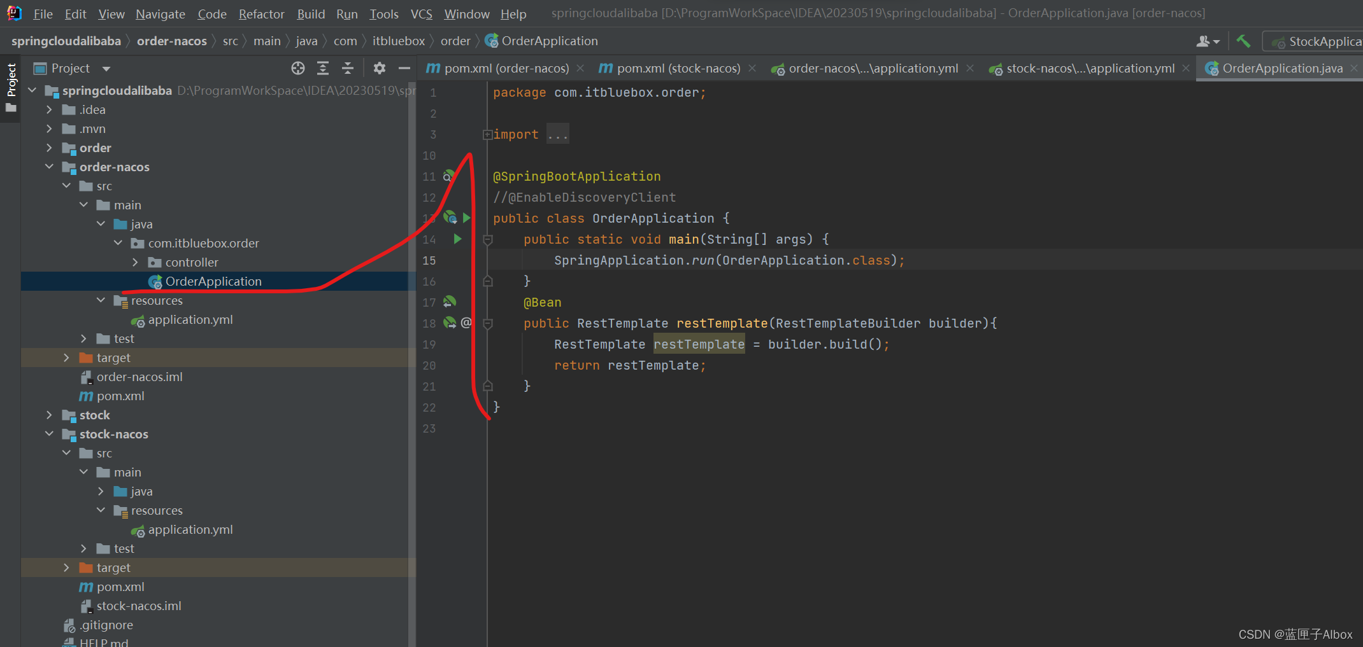Click the Select Opened File locate icon
The image size is (1363, 647).
pyautogui.click(x=298, y=68)
